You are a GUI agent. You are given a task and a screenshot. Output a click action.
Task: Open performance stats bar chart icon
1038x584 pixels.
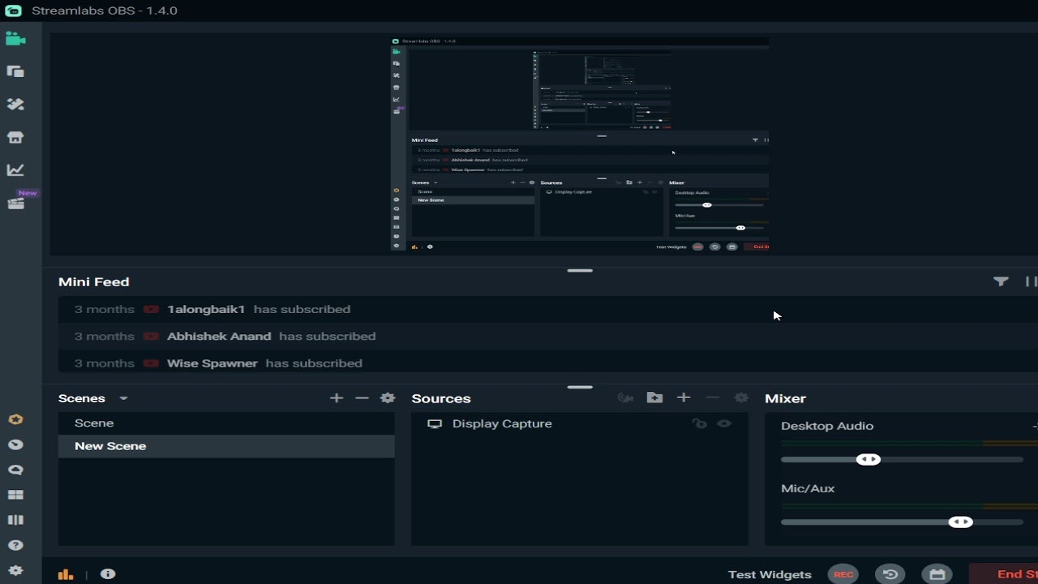pos(66,574)
